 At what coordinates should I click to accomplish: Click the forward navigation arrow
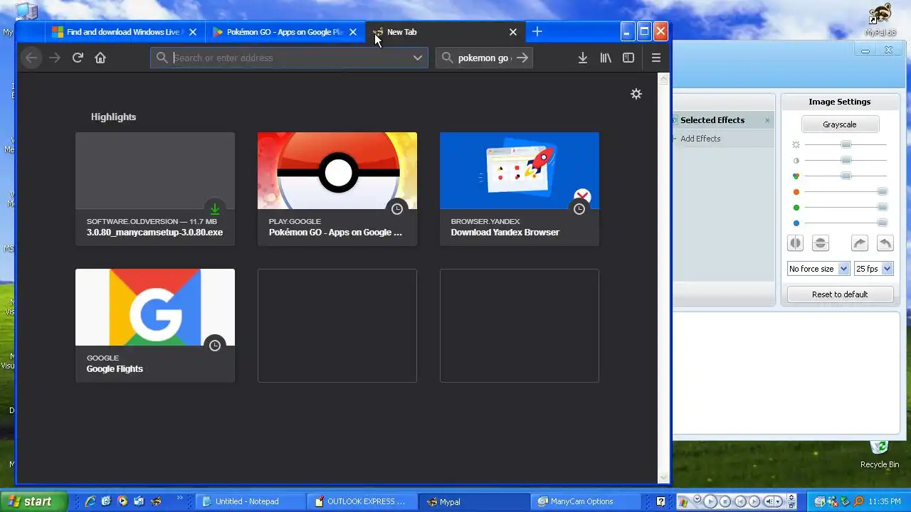[x=55, y=58]
